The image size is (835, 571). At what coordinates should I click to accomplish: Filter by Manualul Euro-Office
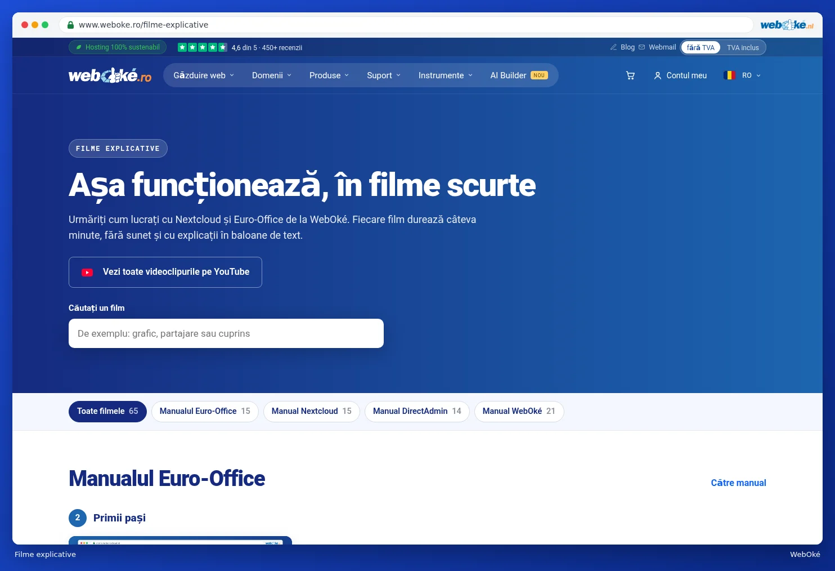click(205, 411)
